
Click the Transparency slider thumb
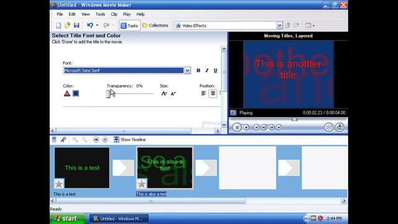click(x=108, y=94)
